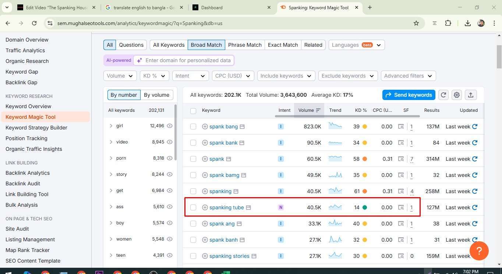Click the horizontal scrollbar under the column headers

pyautogui.click(x=347, y=116)
